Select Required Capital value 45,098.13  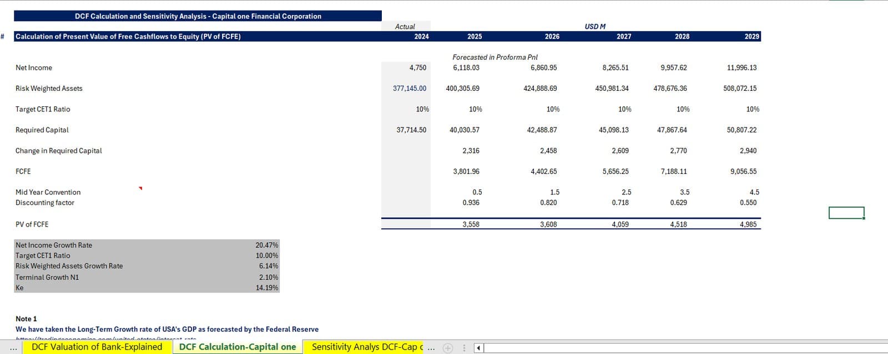(x=614, y=130)
